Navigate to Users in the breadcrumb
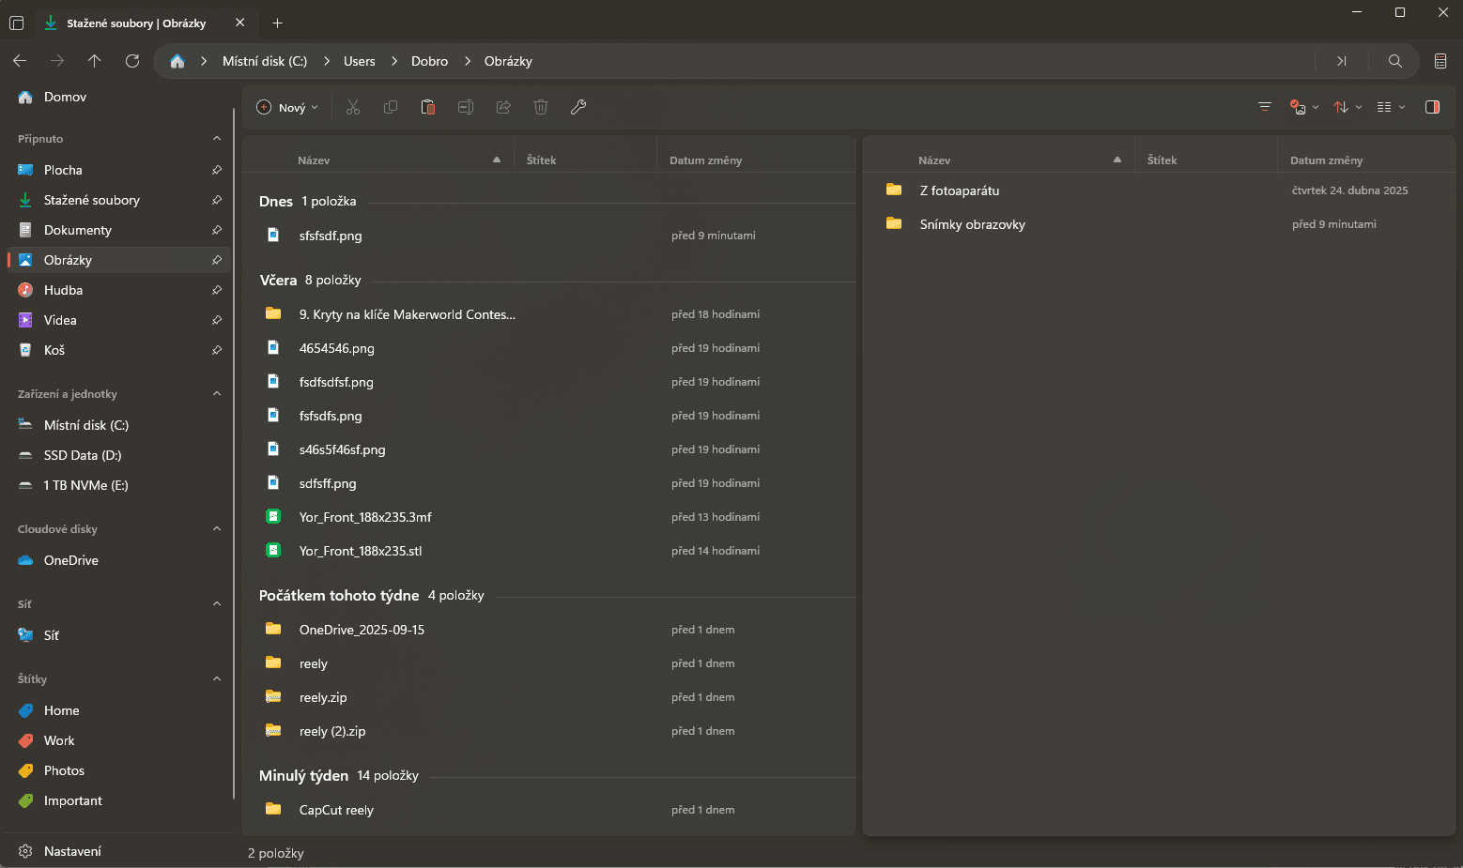 point(360,60)
